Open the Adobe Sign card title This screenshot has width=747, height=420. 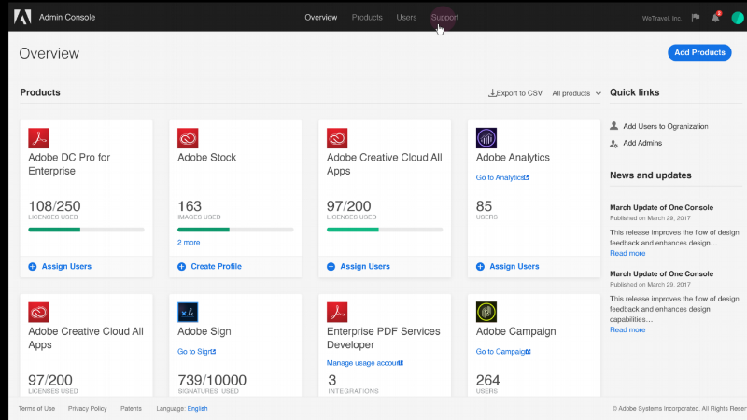click(204, 331)
